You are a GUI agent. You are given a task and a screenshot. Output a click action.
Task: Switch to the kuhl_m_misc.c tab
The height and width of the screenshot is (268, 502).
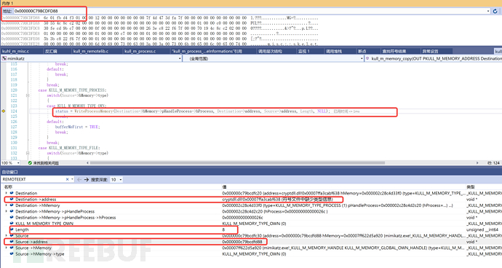[x=15, y=51]
